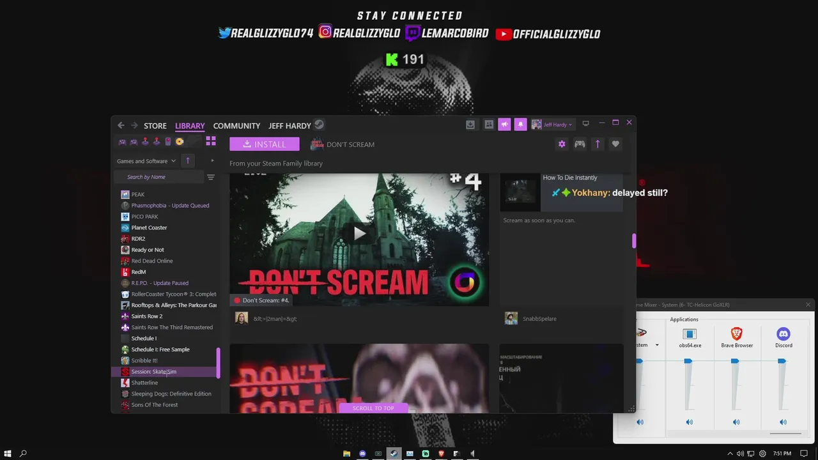
Task: Adjust the Discord volume slider
Action: point(782,362)
